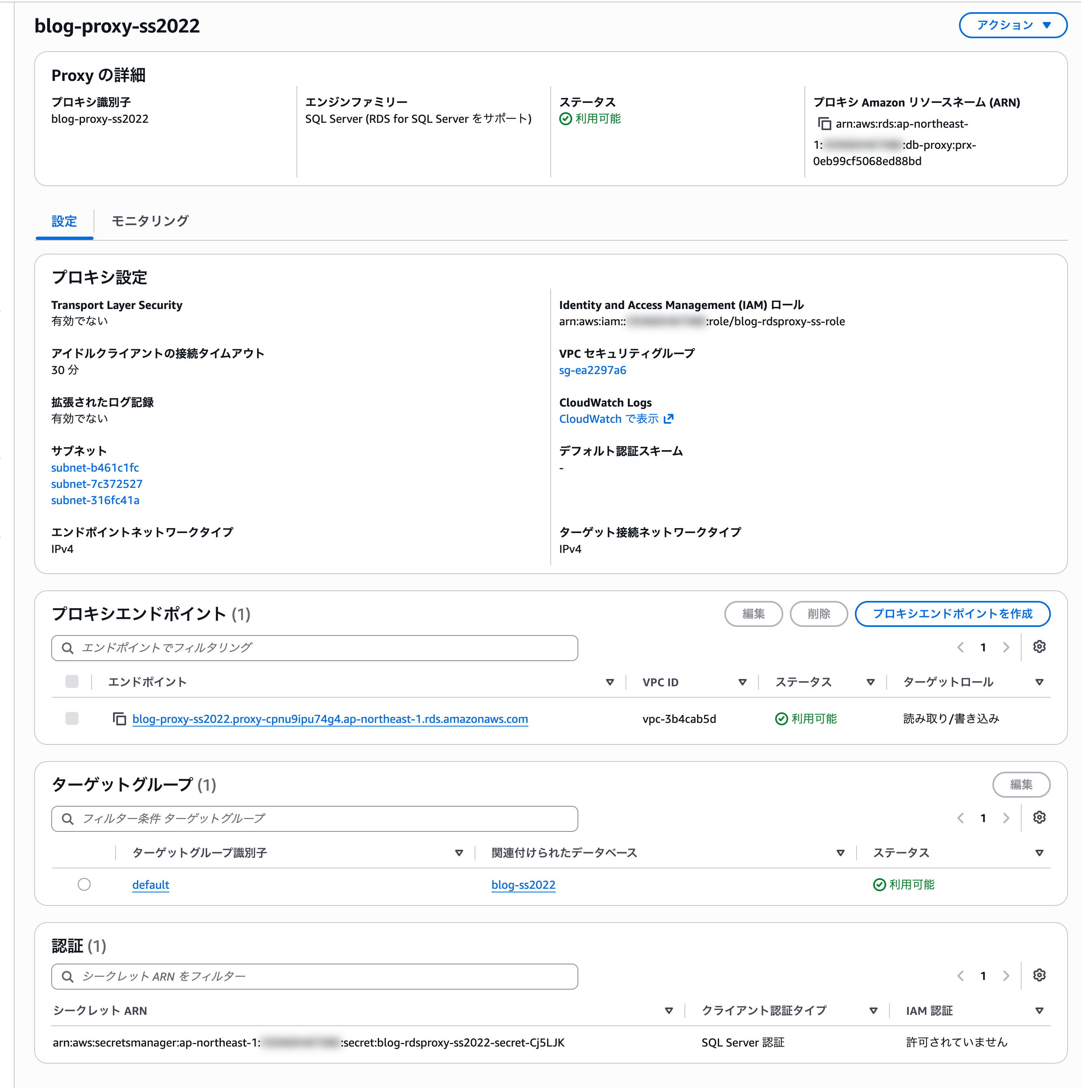This screenshot has width=1081, height=1088.
Task: Click 削除 button in proxy endpoints section
Action: click(x=819, y=614)
